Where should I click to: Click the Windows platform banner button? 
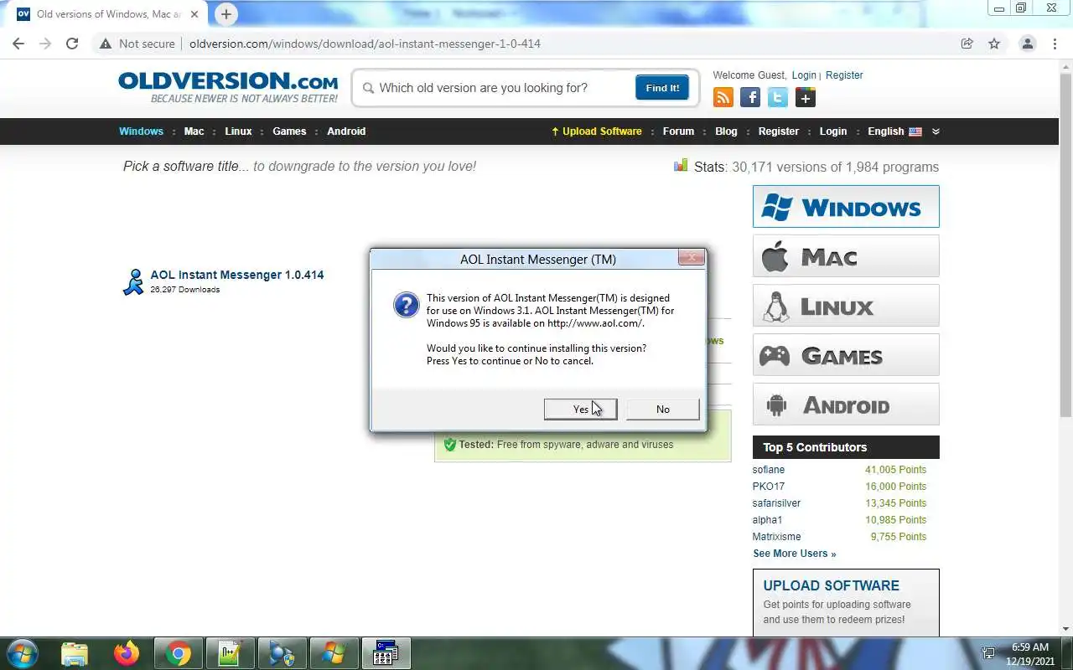click(846, 207)
